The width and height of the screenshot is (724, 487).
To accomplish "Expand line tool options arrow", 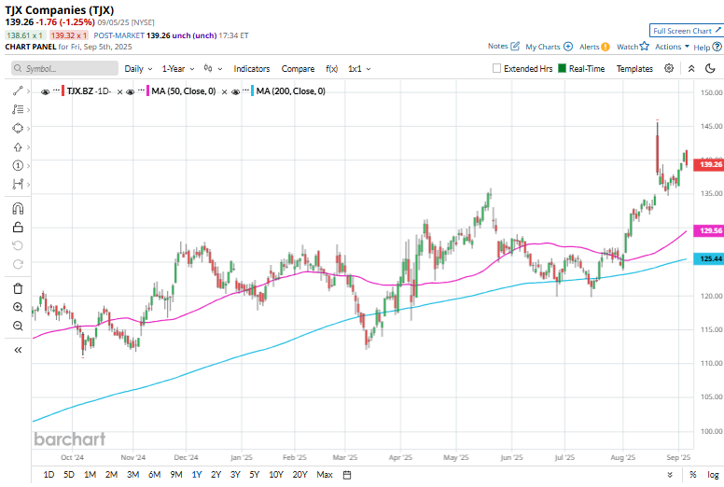I will coord(28,91).
